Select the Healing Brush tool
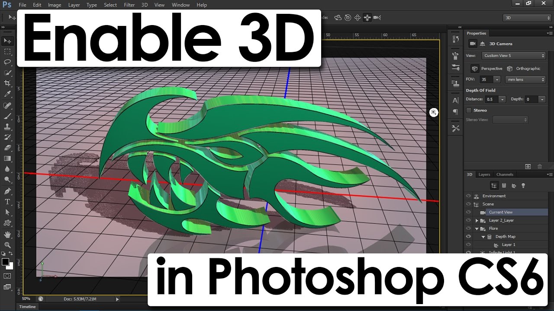554x311 pixels. click(x=7, y=106)
